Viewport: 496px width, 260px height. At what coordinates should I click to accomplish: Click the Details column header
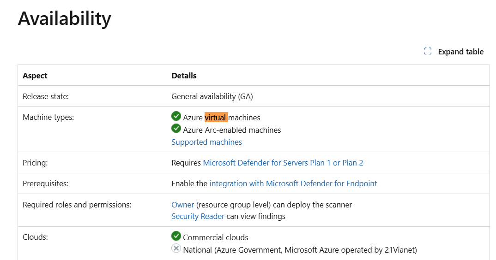[184, 76]
